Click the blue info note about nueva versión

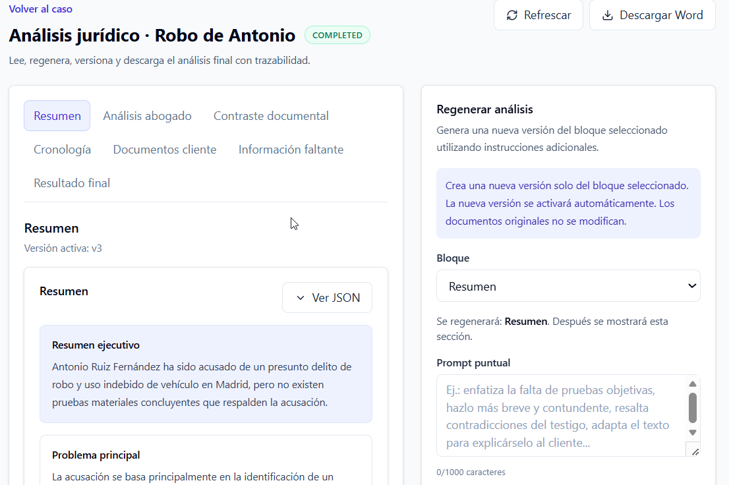568,203
